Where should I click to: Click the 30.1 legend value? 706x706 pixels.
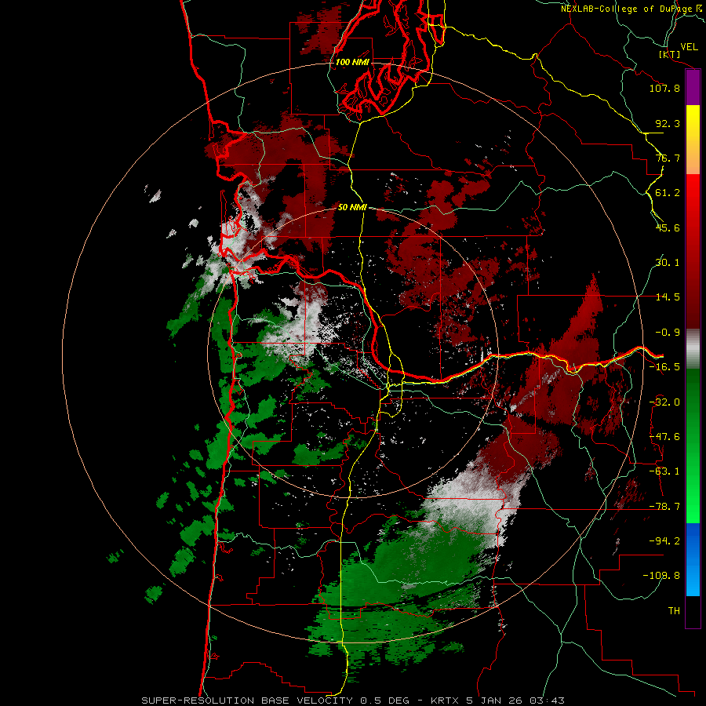668,263
